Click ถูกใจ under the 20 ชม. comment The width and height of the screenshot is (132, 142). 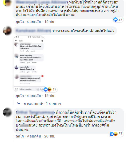pos(20,136)
